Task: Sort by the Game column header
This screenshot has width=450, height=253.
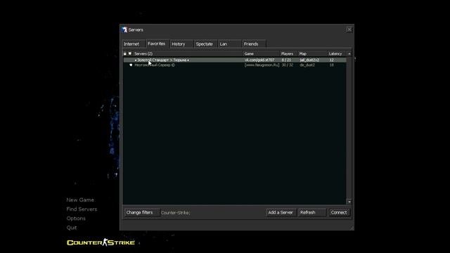Action: click(261, 53)
